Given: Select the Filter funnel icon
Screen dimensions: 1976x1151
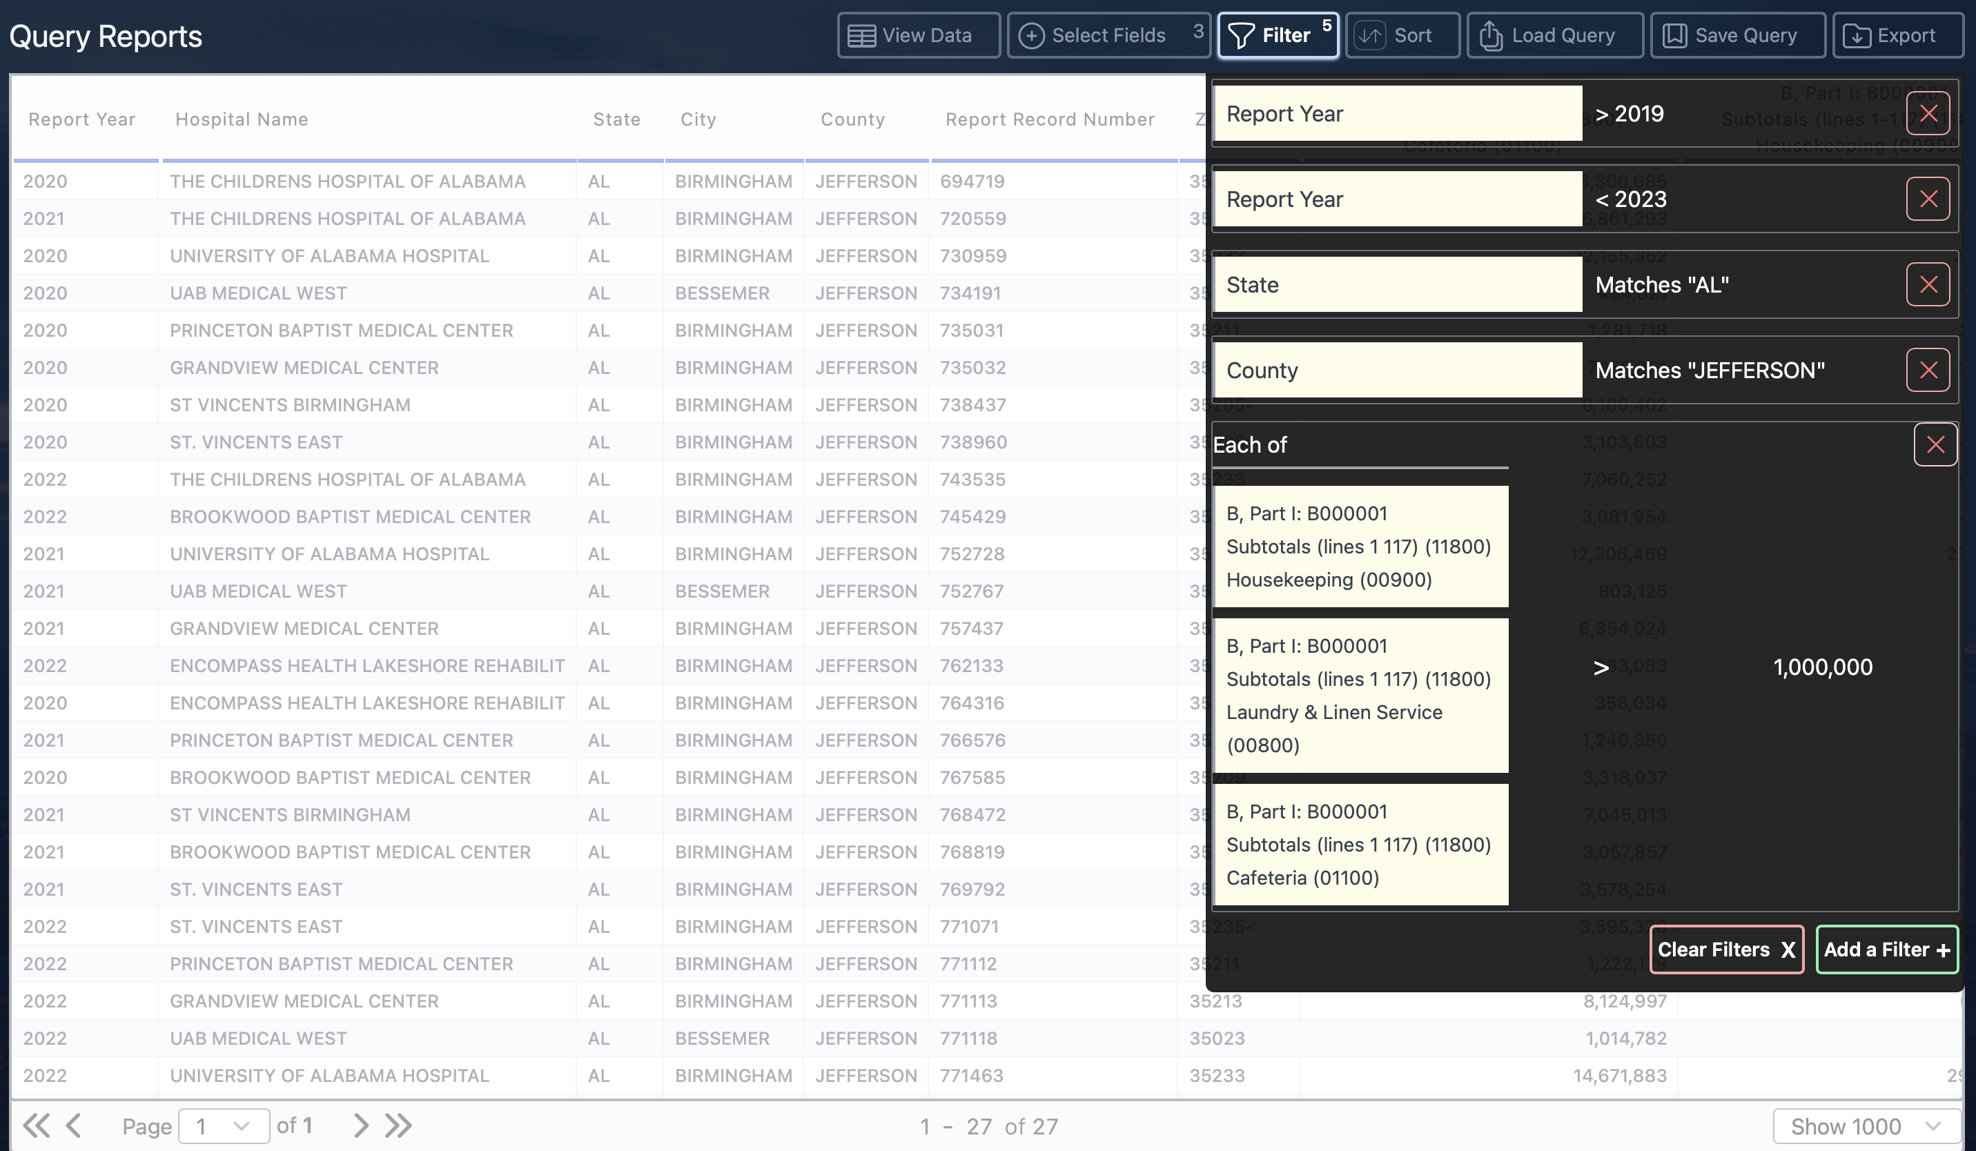Looking at the screenshot, I should pyautogui.click(x=1241, y=35).
